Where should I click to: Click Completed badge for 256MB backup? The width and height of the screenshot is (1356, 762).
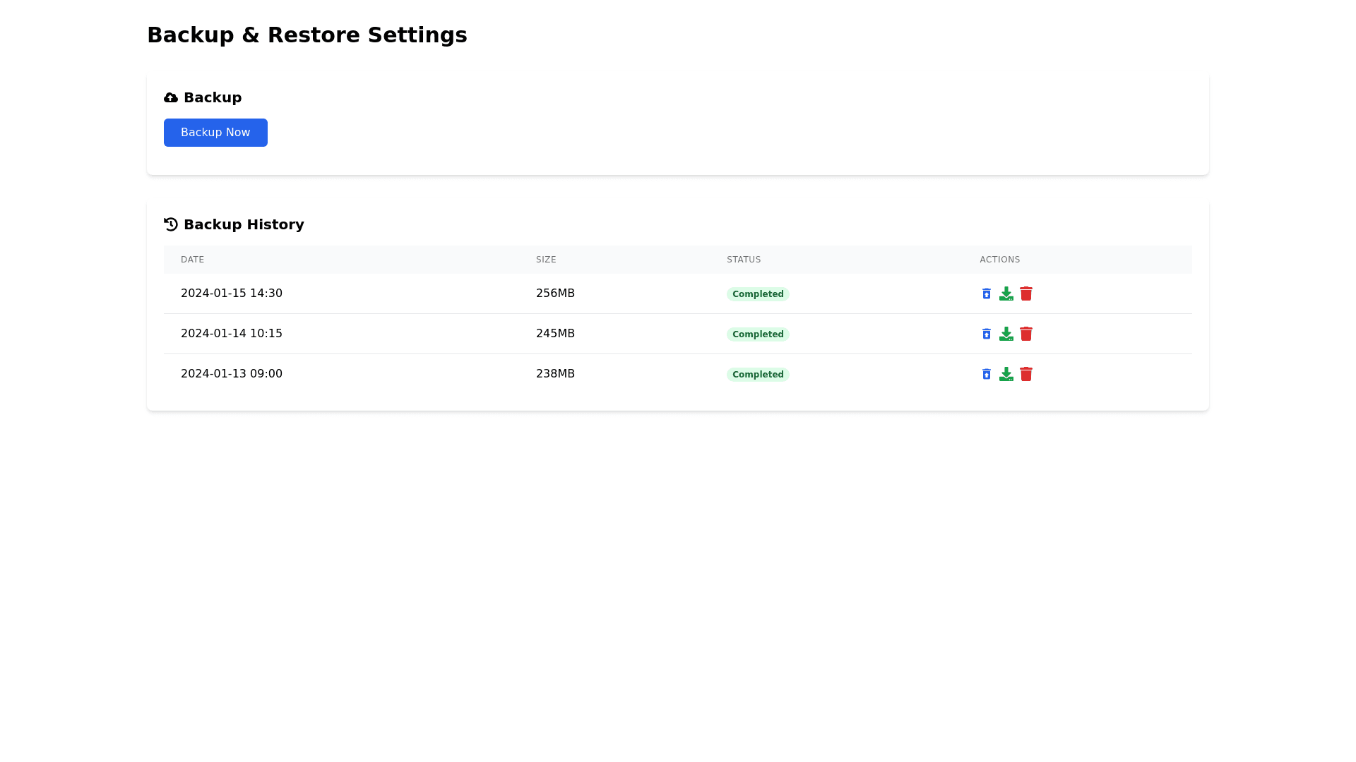pyautogui.click(x=758, y=294)
